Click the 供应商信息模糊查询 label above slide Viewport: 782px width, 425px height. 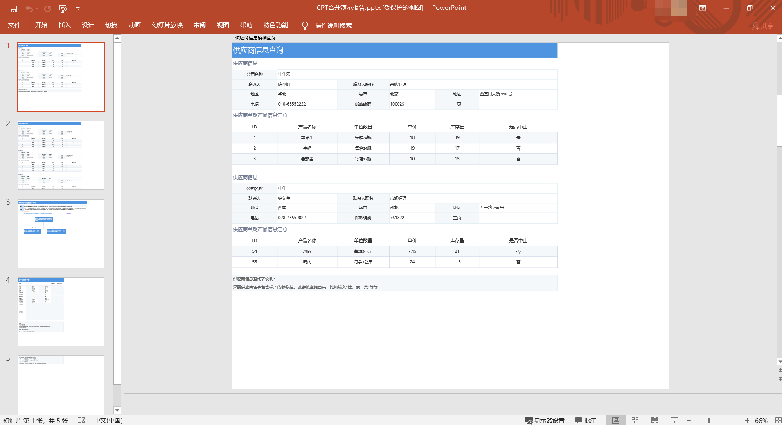(255, 38)
